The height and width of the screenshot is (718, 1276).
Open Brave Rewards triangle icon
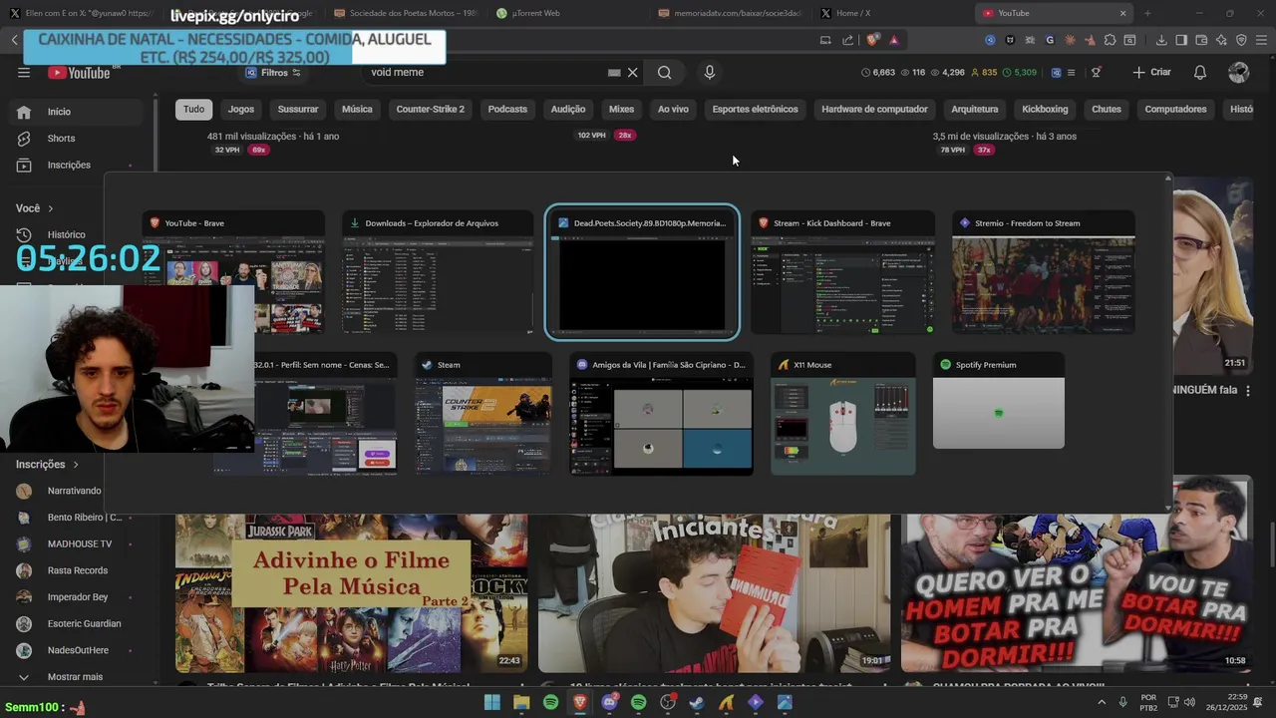[x=894, y=40]
